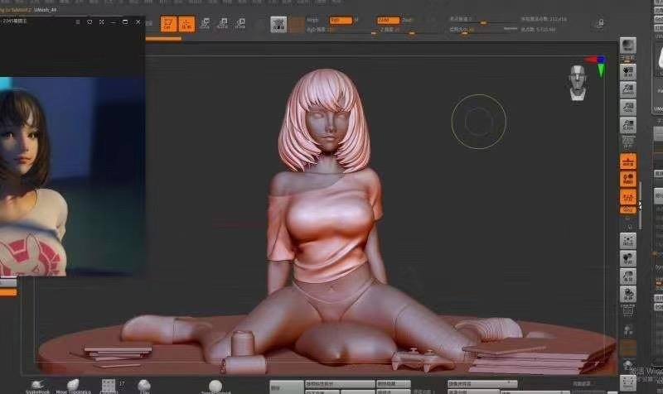Click the Gizmo 3D icon in toolbar
This screenshot has width=663, height=394.
click(278, 25)
